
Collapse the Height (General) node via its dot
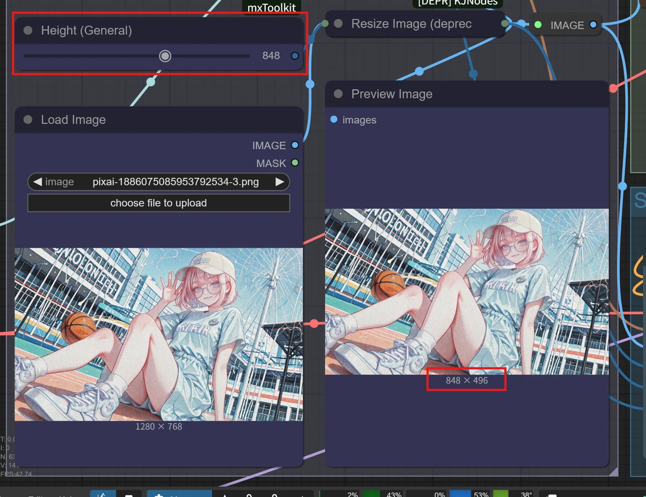tap(28, 31)
